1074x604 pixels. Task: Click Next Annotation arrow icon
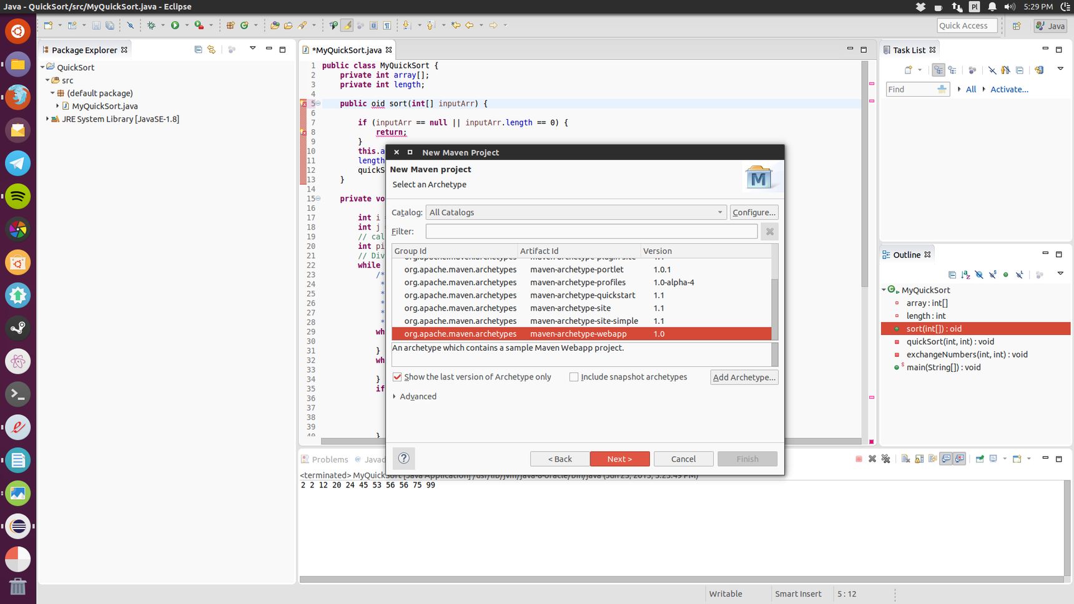point(406,26)
